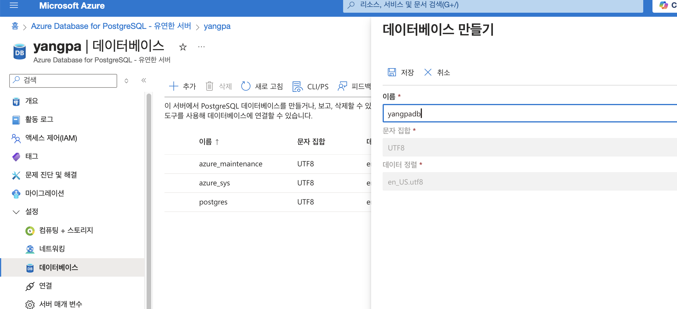Screen dimensions: 677x309
Task: Click the Microsoft Azure home title
Action: click(x=72, y=5)
